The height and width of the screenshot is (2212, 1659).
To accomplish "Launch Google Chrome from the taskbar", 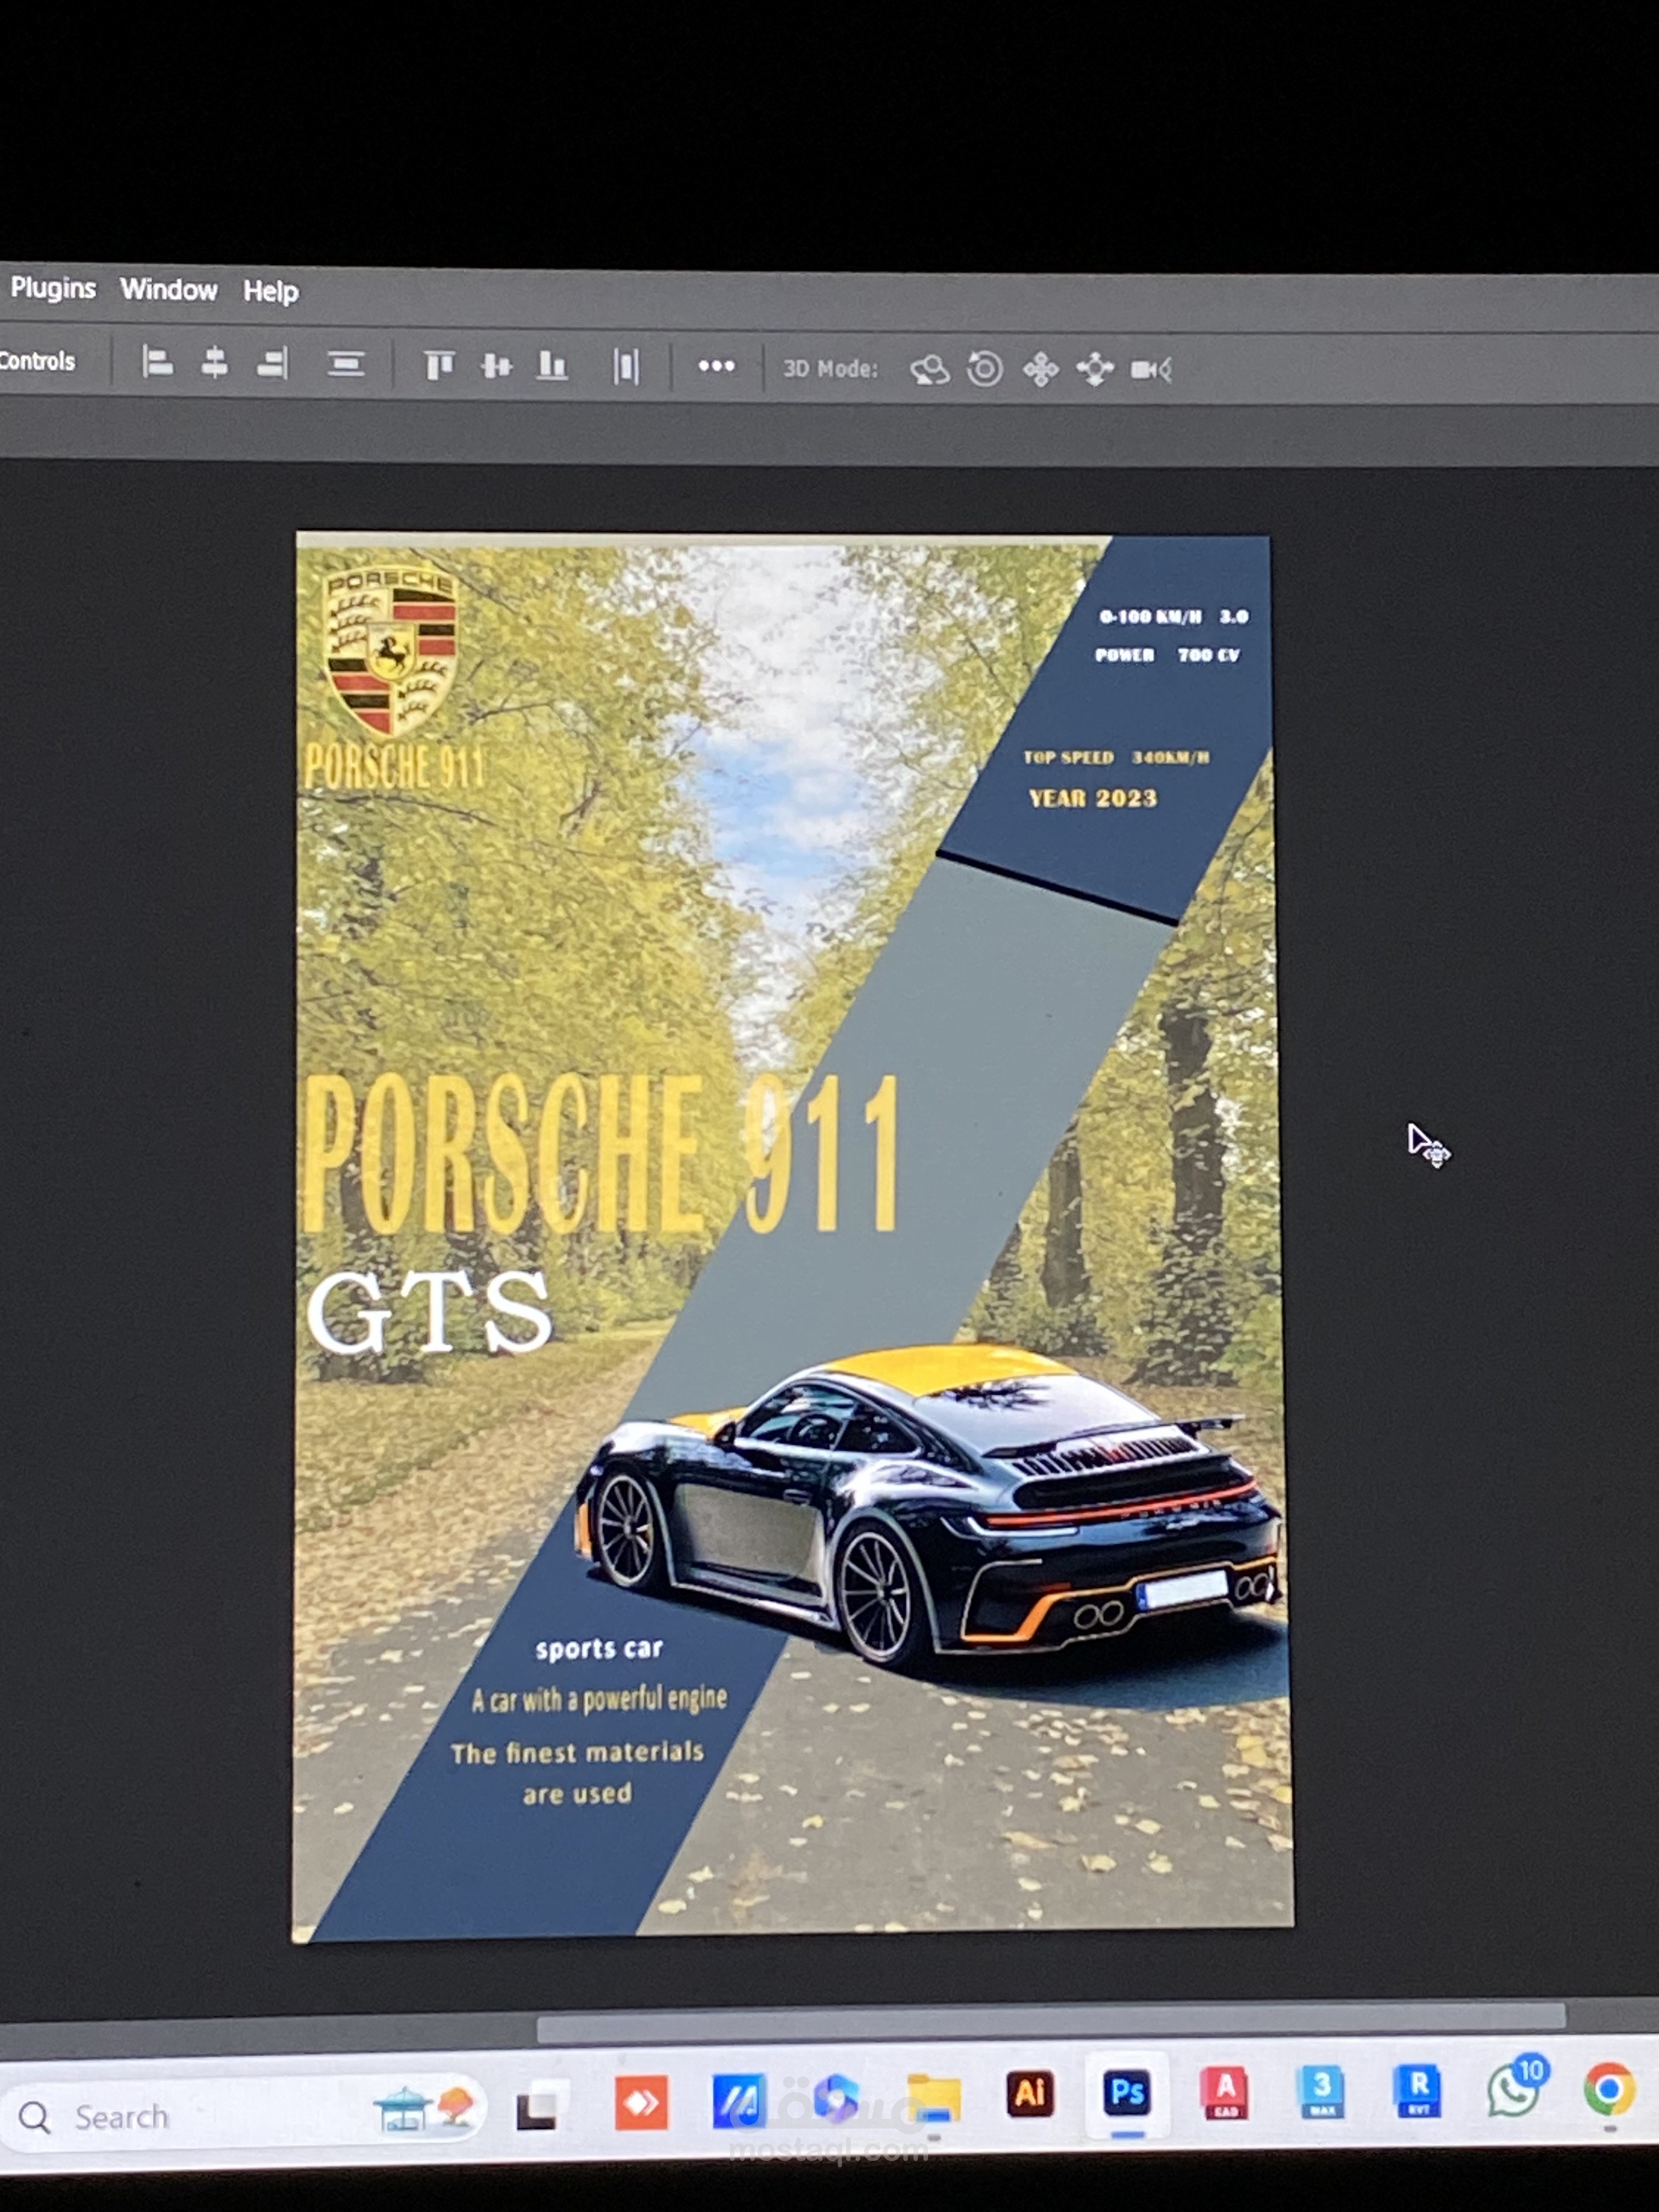I will tap(1610, 2089).
